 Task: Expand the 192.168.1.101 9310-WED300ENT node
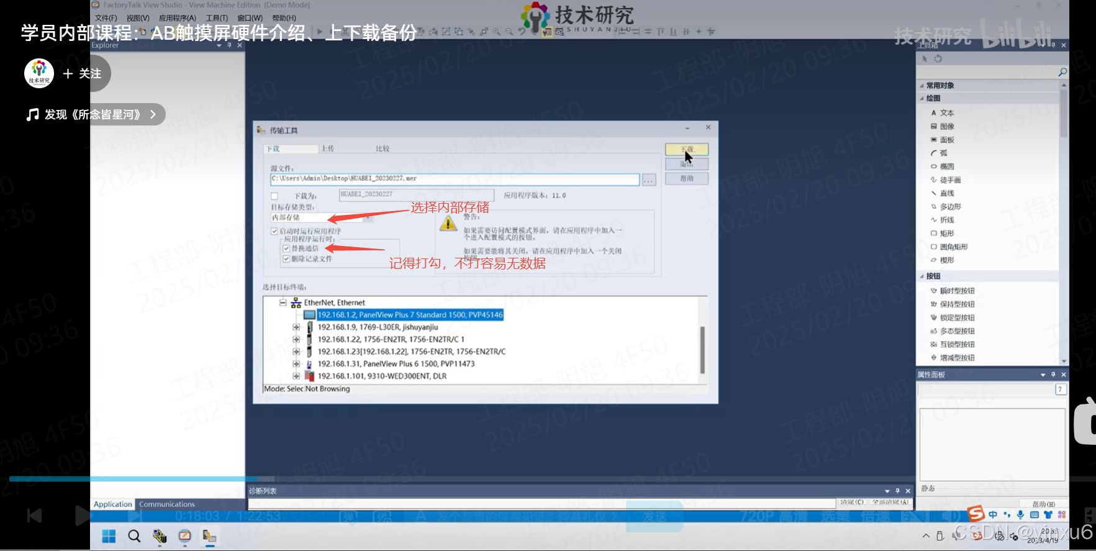point(296,376)
